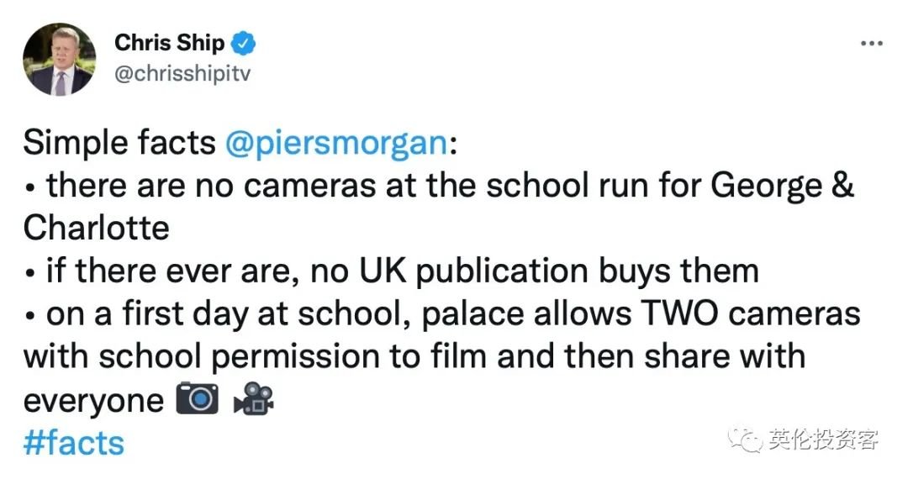The height and width of the screenshot is (479, 908).
Task: Click the word "Charlotte" in the tweet
Action: click(x=96, y=229)
